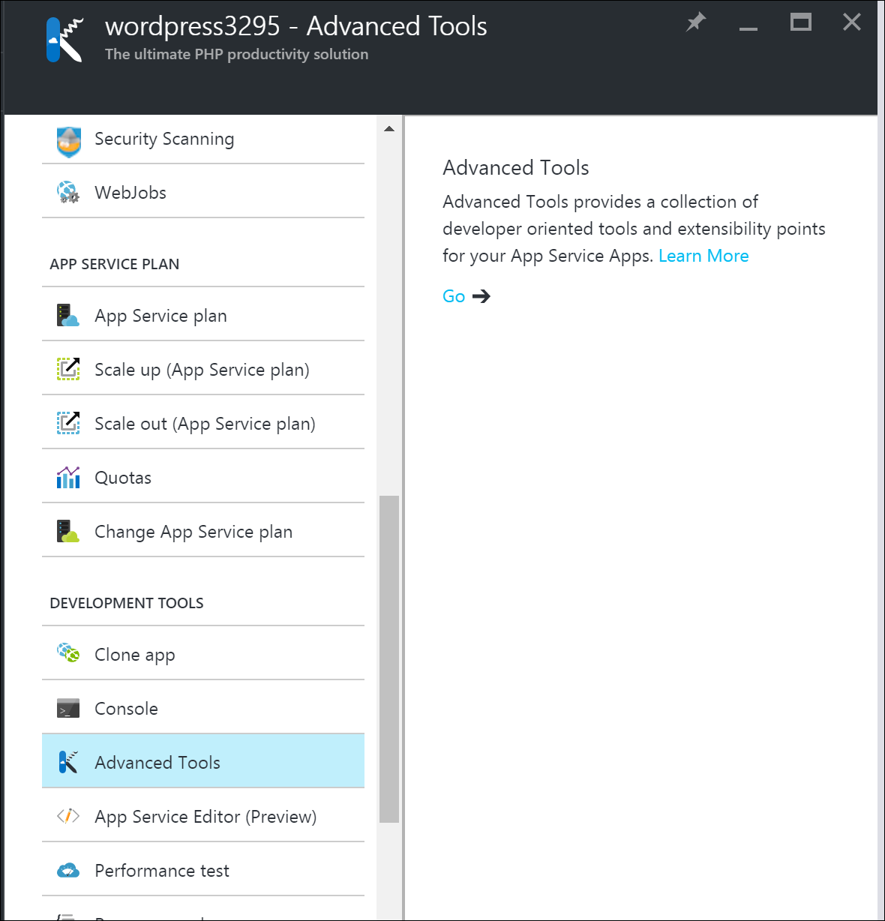The width and height of the screenshot is (885, 921).
Task: Click the gray vertical scrollbar thumb
Action: 389,658
